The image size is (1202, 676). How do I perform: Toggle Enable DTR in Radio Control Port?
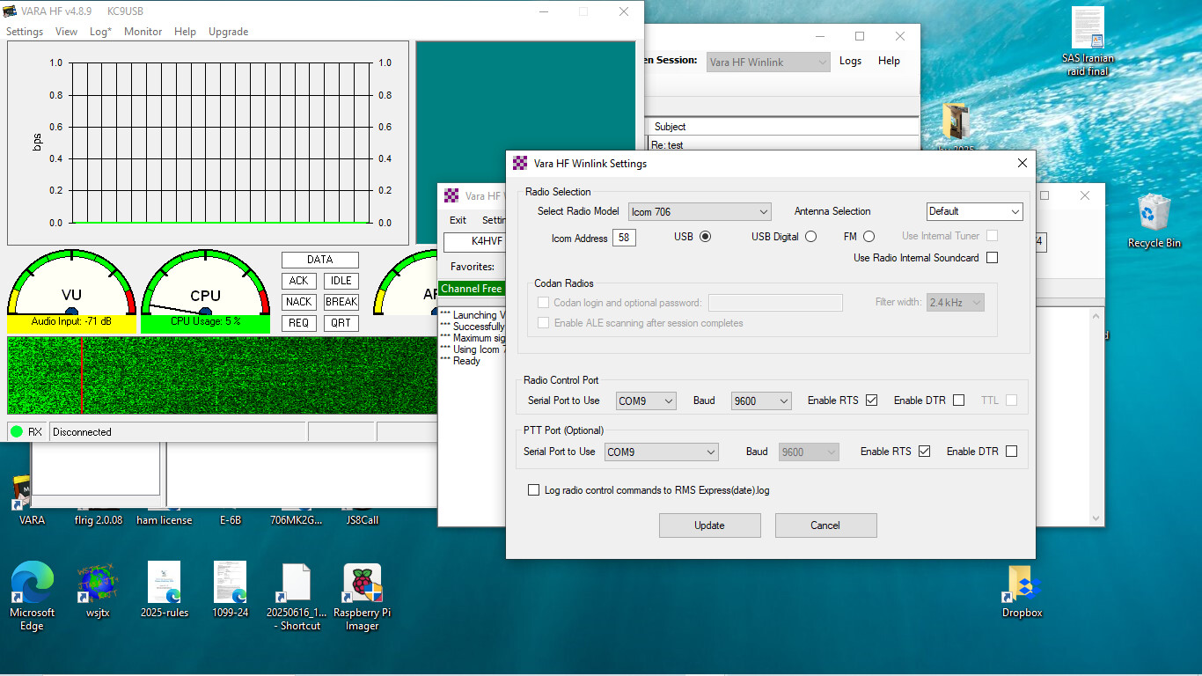tap(958, 400)
